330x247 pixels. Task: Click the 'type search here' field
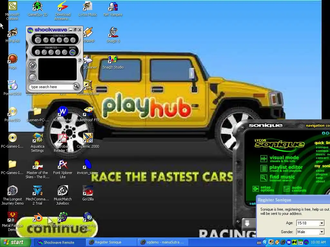tap(51, 87)
